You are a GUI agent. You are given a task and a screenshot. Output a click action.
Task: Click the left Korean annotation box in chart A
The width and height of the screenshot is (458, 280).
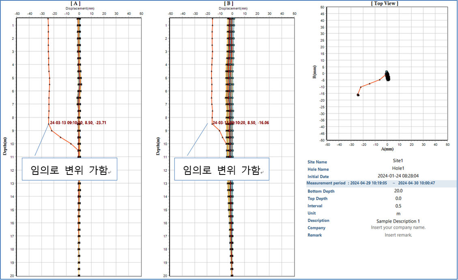tap(69, 169)
